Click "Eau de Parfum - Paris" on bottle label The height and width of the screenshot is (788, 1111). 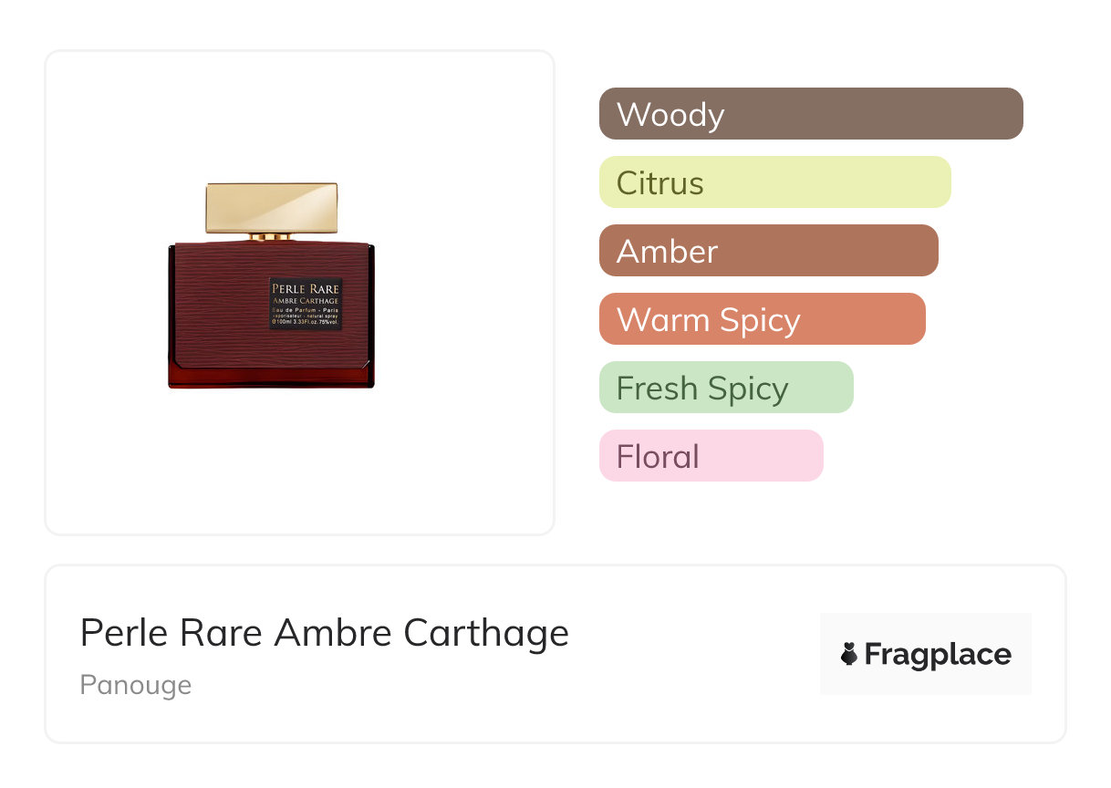point(306,311)
